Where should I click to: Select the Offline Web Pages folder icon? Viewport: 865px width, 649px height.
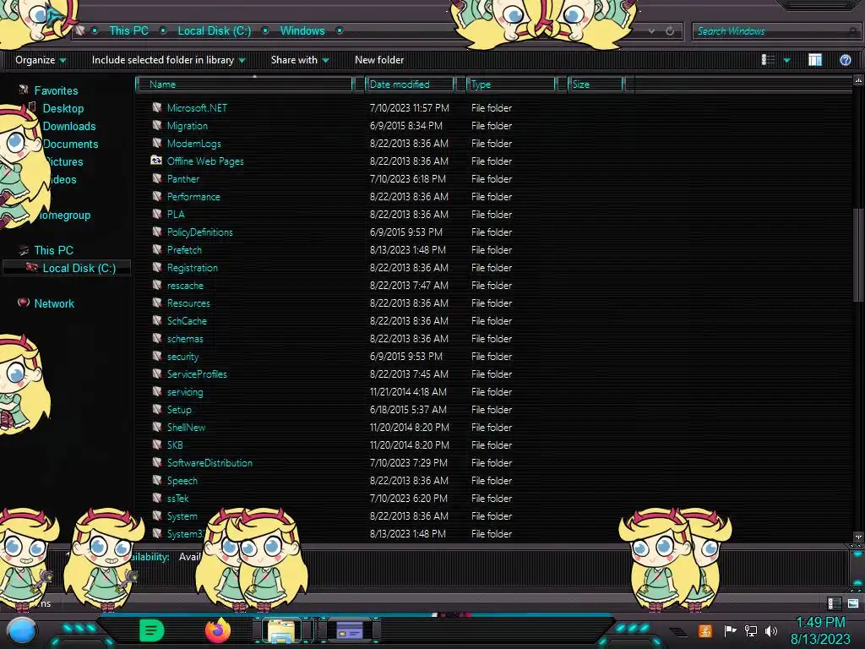(x=156, y=161)
